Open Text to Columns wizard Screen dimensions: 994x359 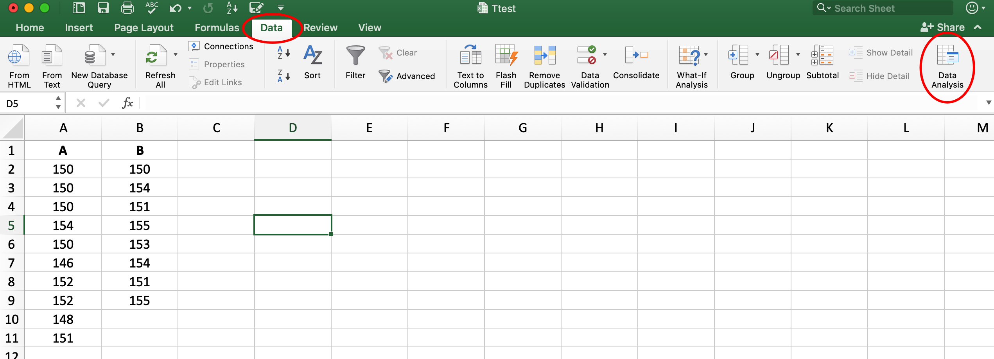pos(470,56)
